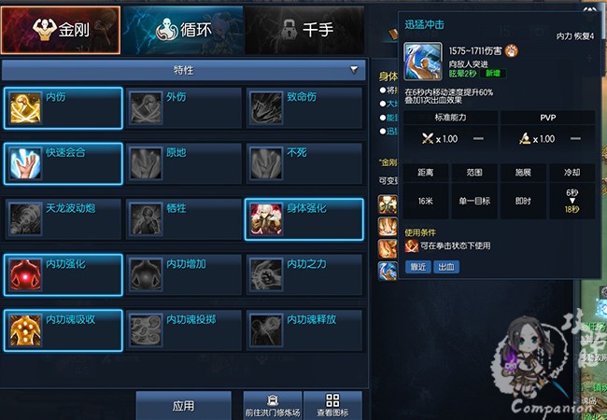Toggle the 外伤 trait option
This screenshot has width=607, height=420.
[x=183, y=108]
